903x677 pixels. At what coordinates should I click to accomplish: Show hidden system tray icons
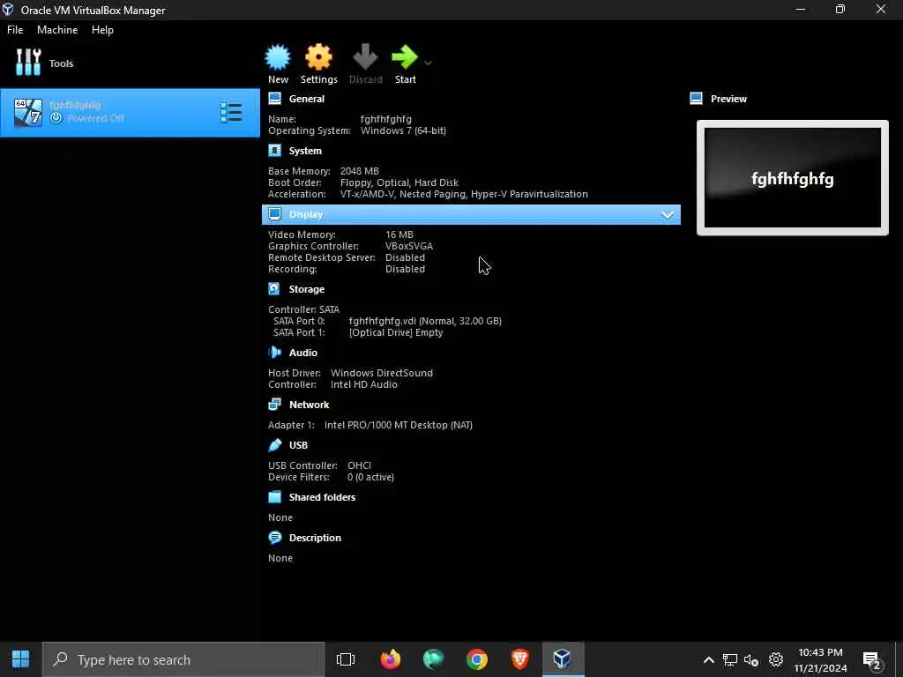pos(709,659)
